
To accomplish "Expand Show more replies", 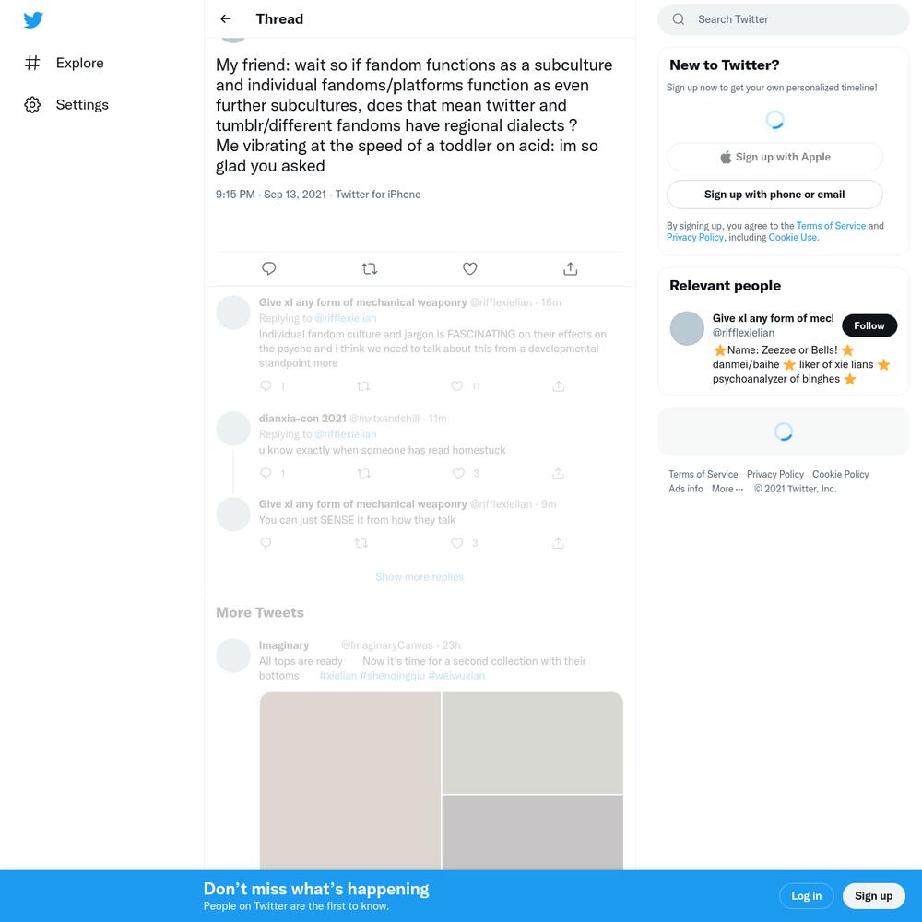I will click(x=420, y=577).
